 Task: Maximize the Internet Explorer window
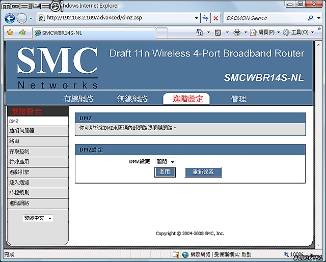tap(301, 4)
